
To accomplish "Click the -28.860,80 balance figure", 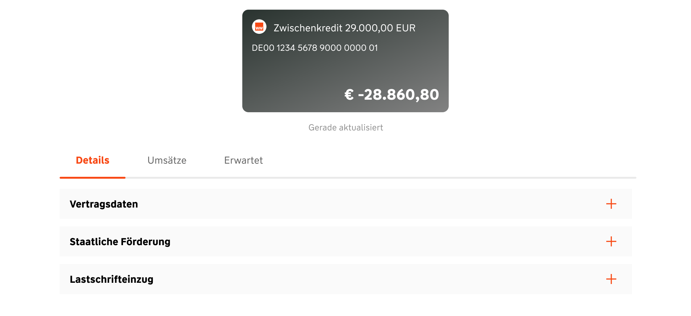I will click(399, 95).
